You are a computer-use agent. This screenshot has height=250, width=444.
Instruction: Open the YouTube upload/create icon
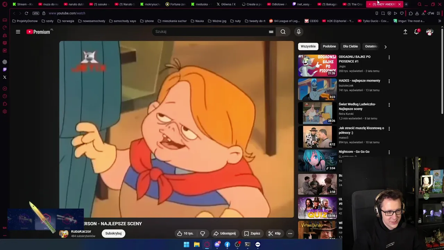point(405,32)
